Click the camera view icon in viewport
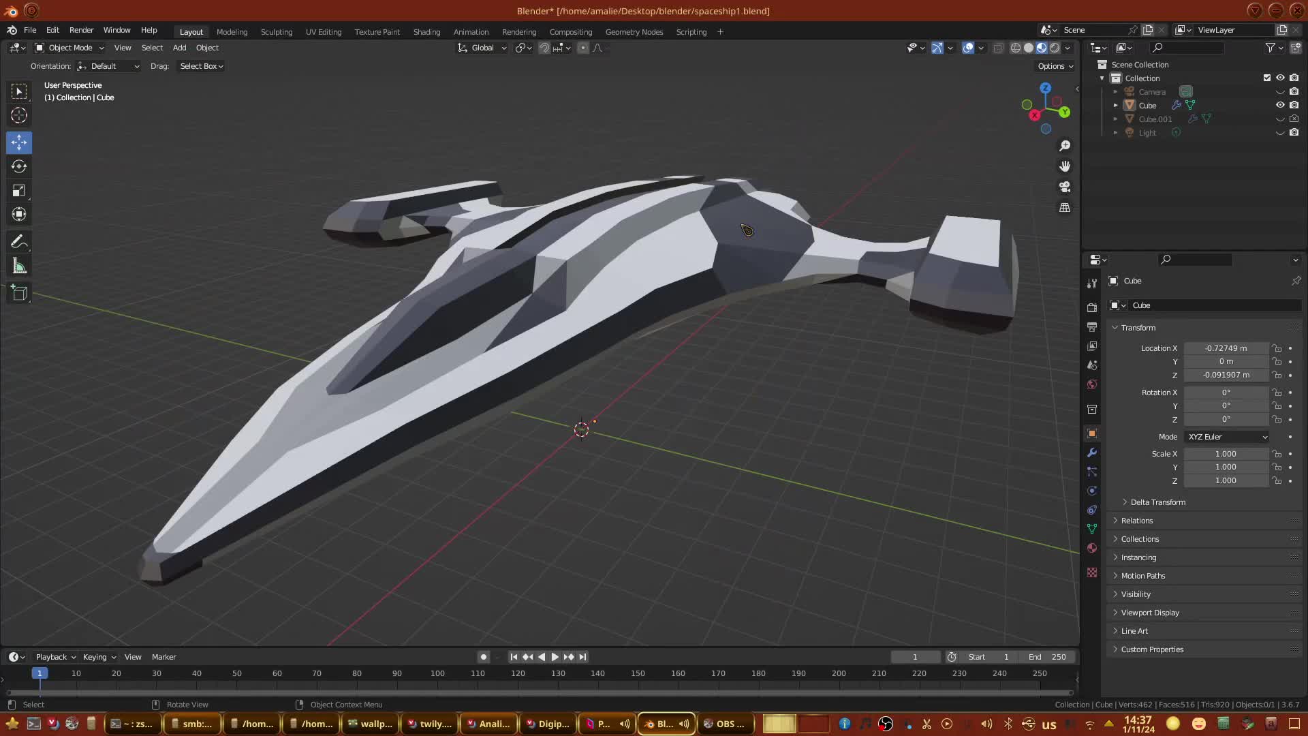Image resolution: width=1308 pixels, height=736 pixels. [x=1065, y=187]
